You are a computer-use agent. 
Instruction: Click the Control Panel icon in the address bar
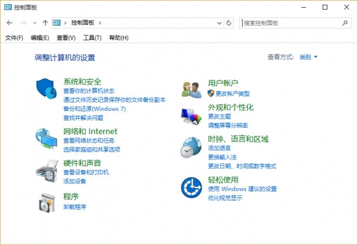tap(57, 23)
